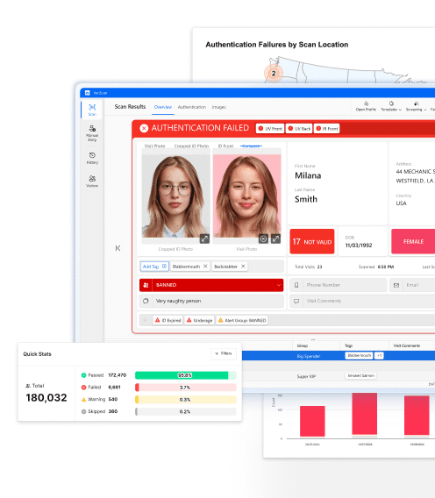Click the red 3.7% Failed bar
435x498 pixels.
point(186,388)
